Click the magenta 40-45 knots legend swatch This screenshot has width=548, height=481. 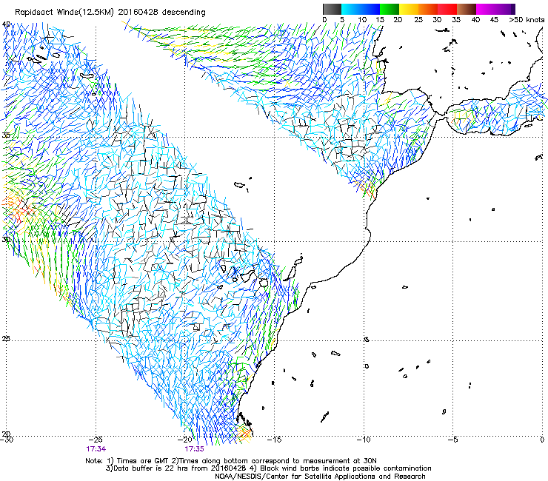[486, 9]
